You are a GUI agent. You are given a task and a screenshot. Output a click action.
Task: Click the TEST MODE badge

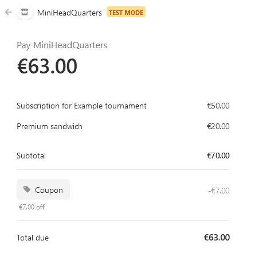pos(126,12)
